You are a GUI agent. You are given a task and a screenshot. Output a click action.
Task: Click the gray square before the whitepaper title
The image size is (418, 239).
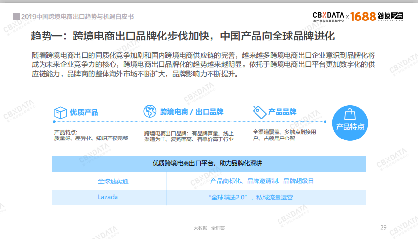point(16,17)
